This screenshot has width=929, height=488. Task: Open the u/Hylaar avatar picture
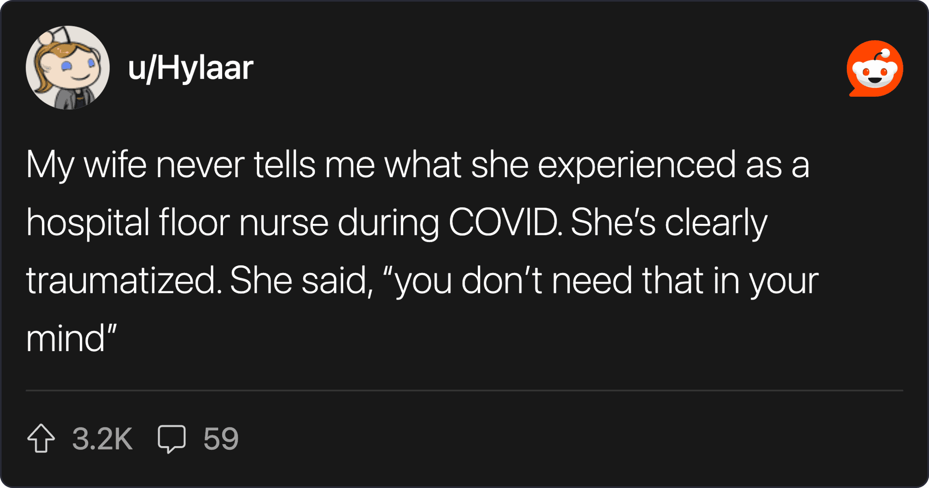pos(68,68)
